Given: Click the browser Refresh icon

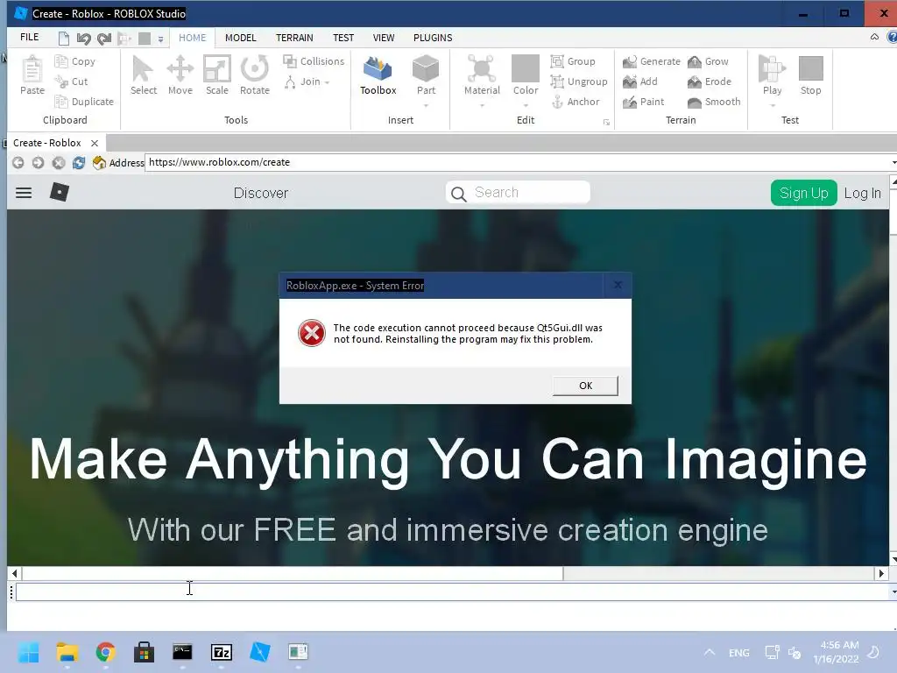Looking at the screenshot, I should pyautogui.click(x=78, y=162).
